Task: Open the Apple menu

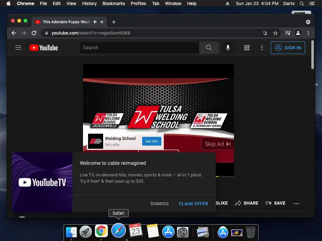Action: pos(8,3)
